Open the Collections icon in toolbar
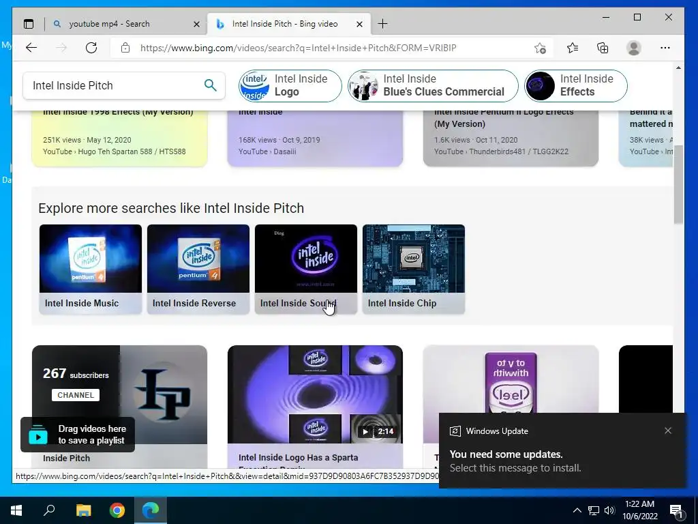Viewport: 698px width, 524px height. click(x=603, y=48)
